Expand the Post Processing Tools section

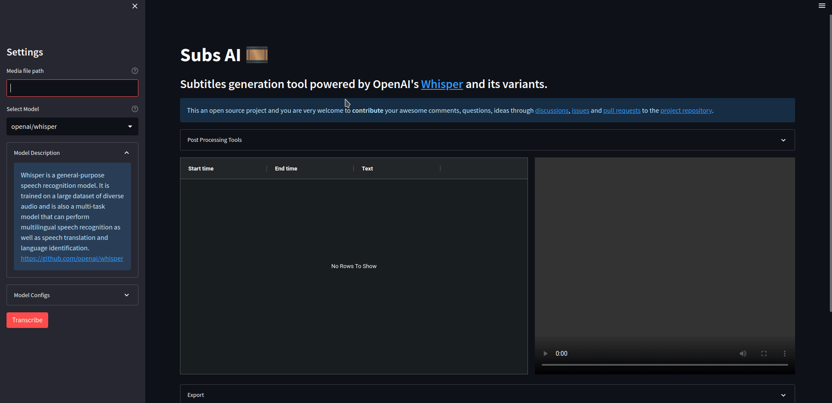488,140
